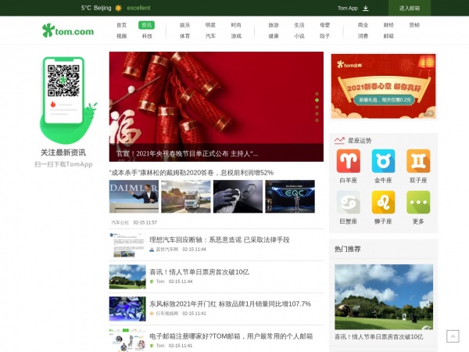The image size is (469, 352).
Task: Open the 娱乐 entertainment nav item
Action: [184, 25]
